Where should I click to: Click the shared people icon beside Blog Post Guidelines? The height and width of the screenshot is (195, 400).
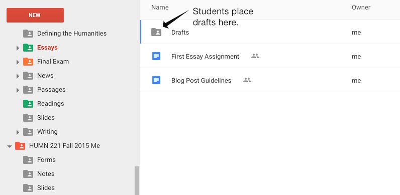tap(247, 80)
